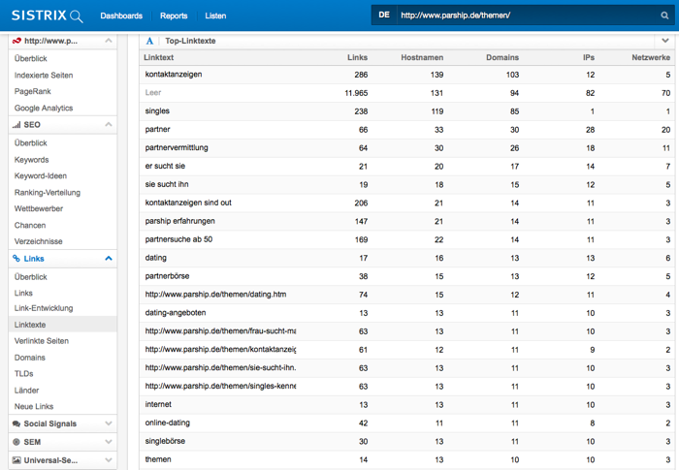The width and height of the screenshot is (679, 470).
Task: Open the Dashboards menu
Action: coord(121,16)
